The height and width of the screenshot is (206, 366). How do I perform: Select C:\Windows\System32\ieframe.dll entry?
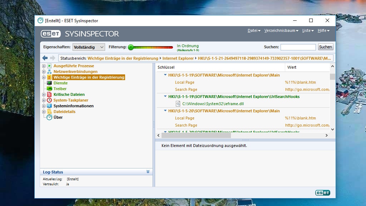(213, 104)
